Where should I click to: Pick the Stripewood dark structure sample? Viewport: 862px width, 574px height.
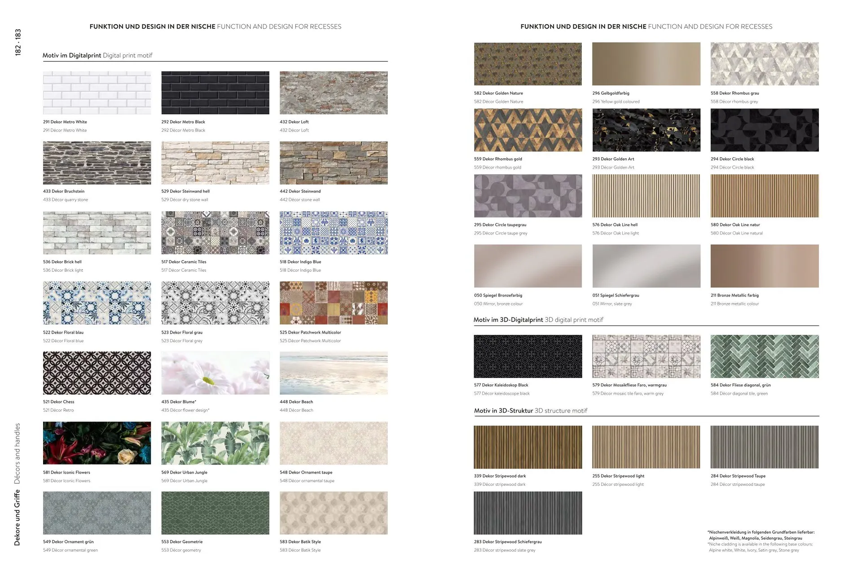(528, 447)
